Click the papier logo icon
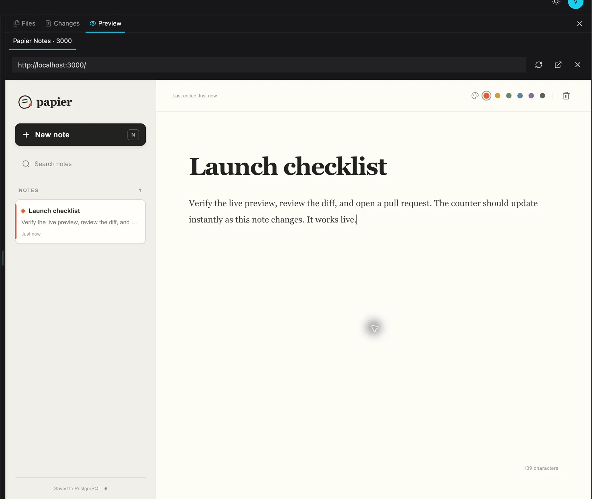Image resolution: width=592 pixels, height=499 pixels. pyautogui.click(x=25, y=102)
